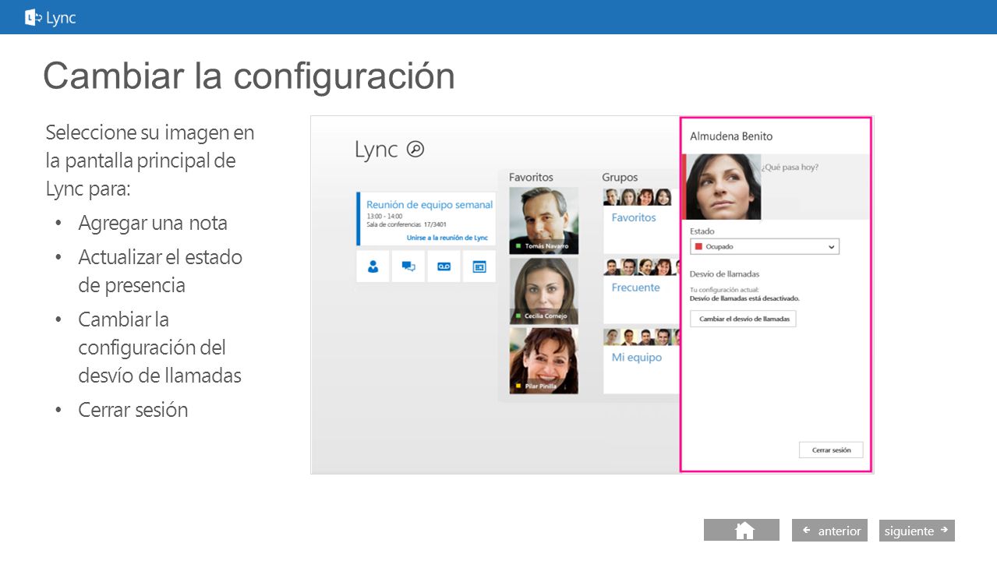
Task: Click the text 'Desvío de llamadas está desactivado.'
Action: pyautogui.click(x=744, y=298)
